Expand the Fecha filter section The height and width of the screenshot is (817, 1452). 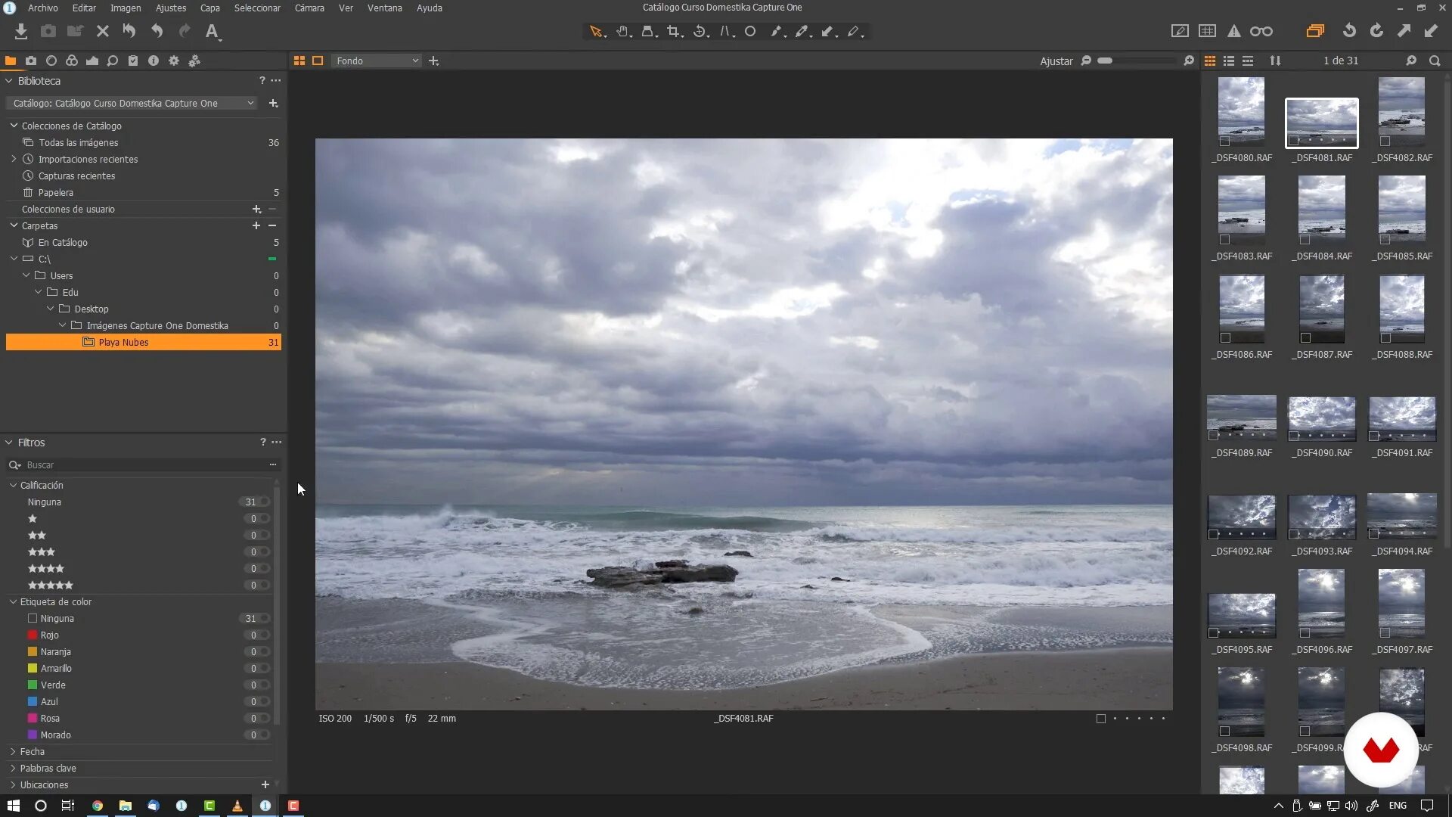[32, 751]
